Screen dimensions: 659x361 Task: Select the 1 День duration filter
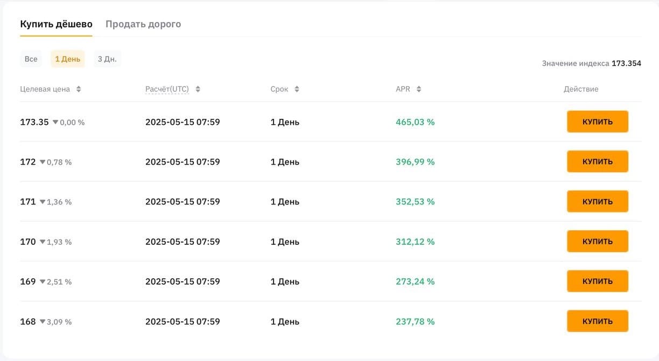(68, 59)
